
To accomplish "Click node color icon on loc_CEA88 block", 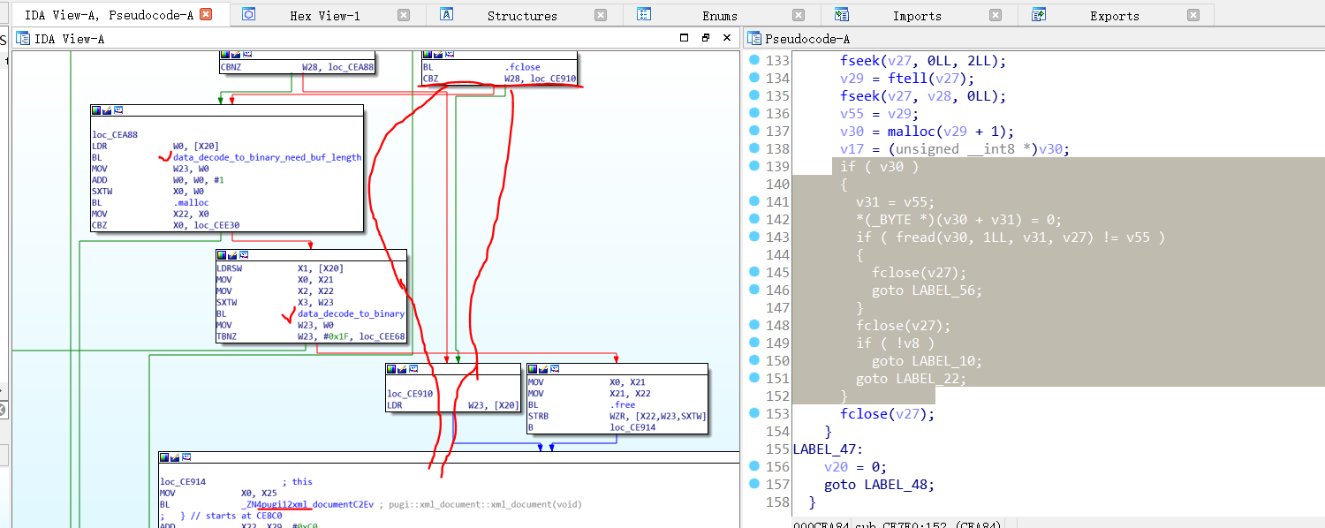I will pyautogui.click(x=96, y=110).
